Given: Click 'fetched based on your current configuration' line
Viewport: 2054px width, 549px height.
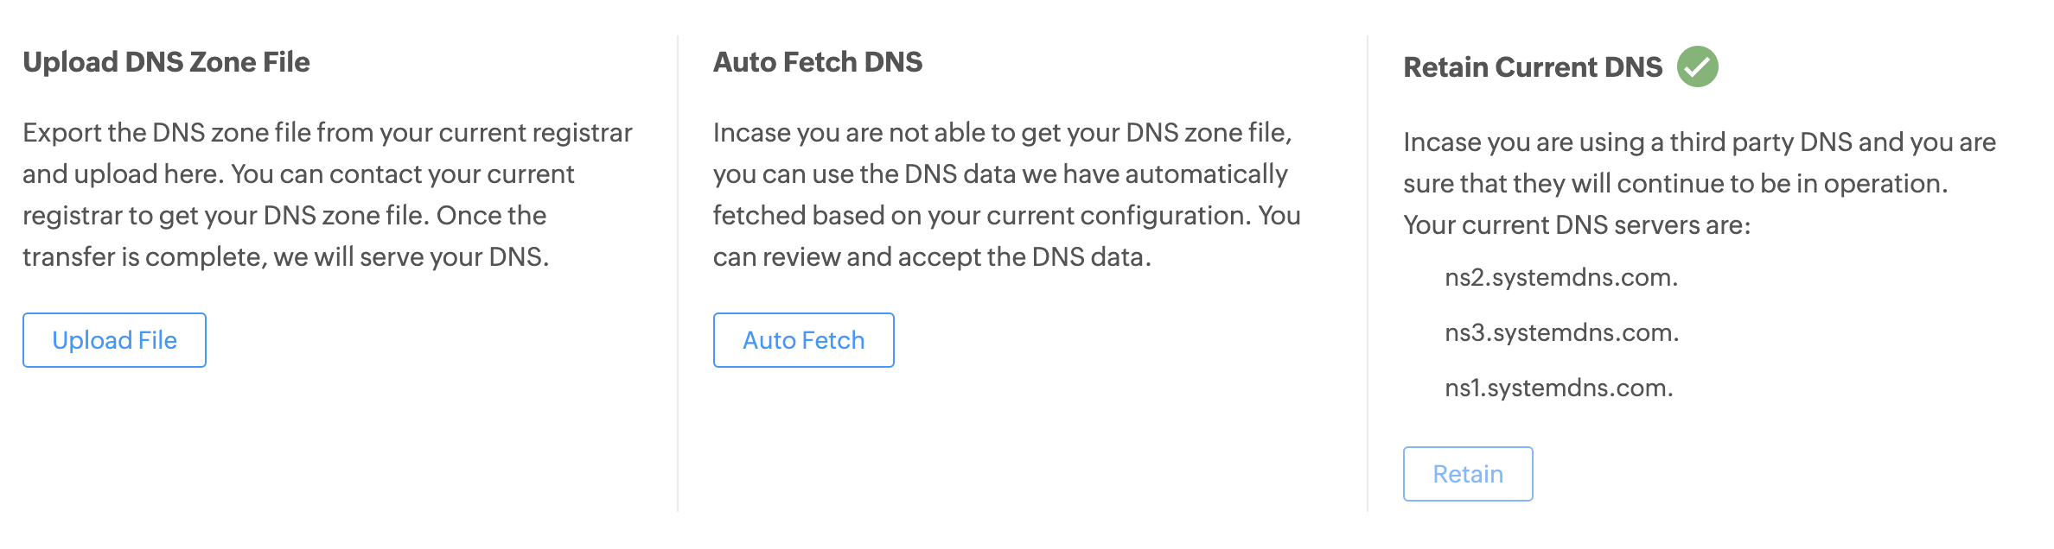Looking at the screenshot, I should (1007, 216).
